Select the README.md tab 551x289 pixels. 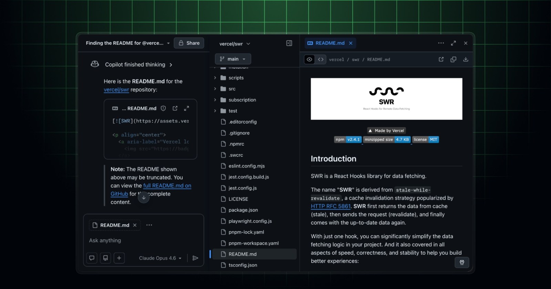tap(326, 43)
